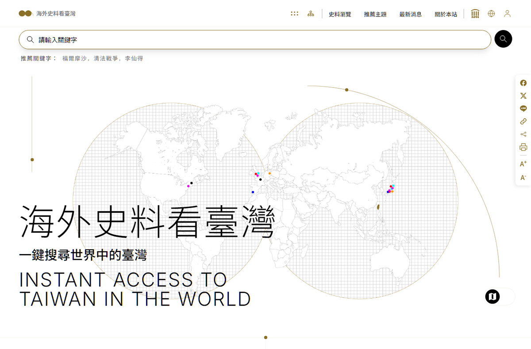Click the nine-dot grid icon in header
The height and width of the screenshot is (349, 531).
pos(294,14)
